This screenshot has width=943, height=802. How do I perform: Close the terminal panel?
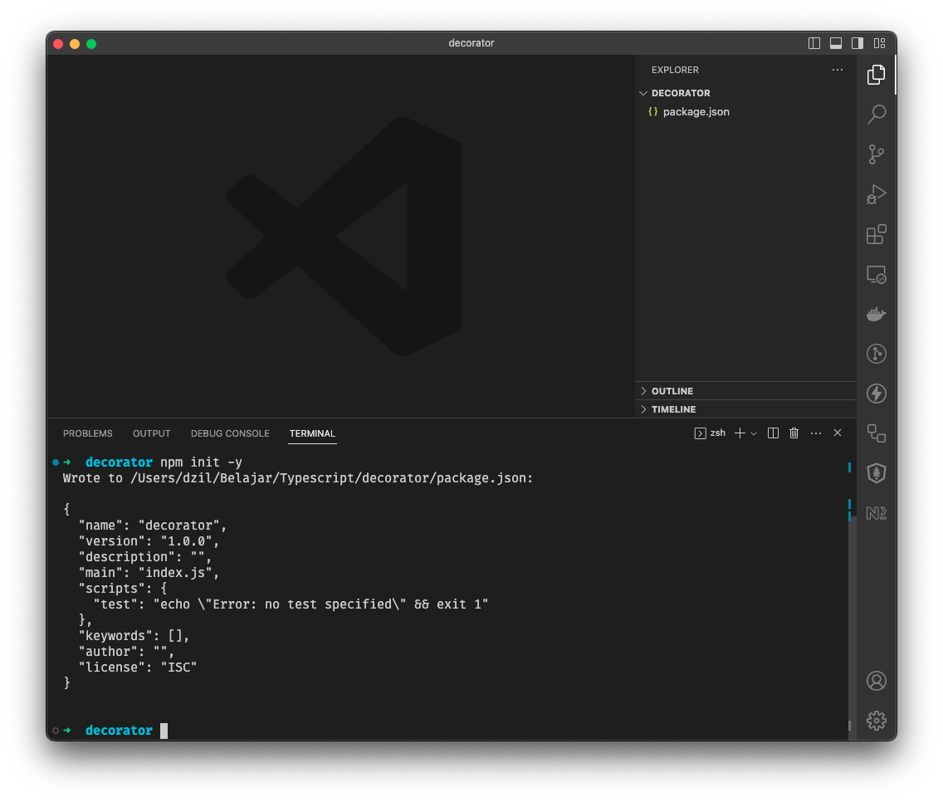837,433
